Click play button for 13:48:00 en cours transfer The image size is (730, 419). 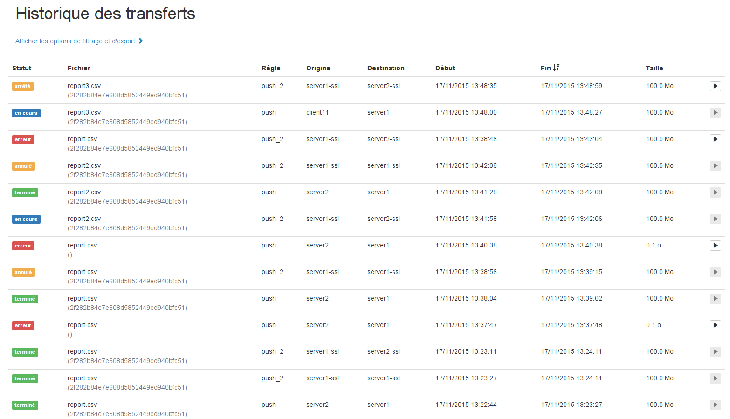click(x=715, y=113)
